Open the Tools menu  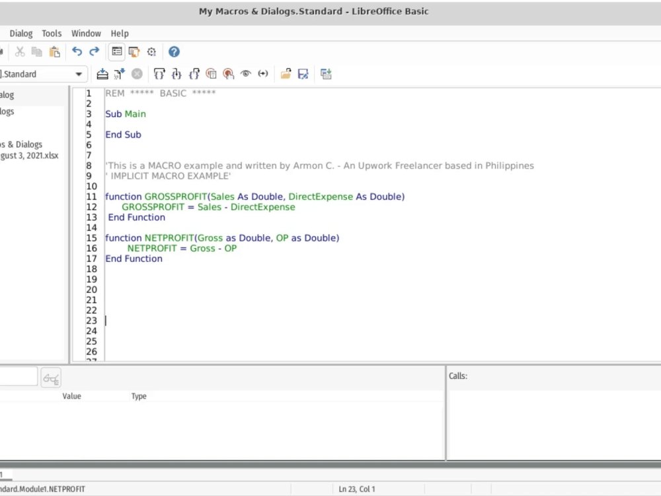point(52,33)
